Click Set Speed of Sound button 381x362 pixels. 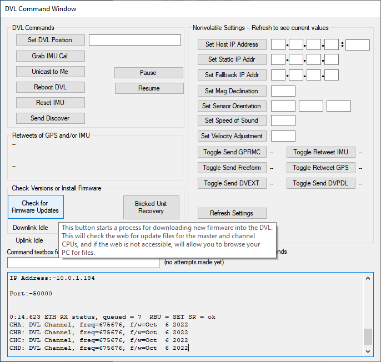pos(232,120)
